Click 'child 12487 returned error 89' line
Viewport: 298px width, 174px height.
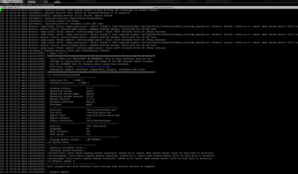[82, 48]
